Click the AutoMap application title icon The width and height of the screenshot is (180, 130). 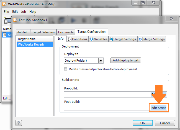coord(4,4)
